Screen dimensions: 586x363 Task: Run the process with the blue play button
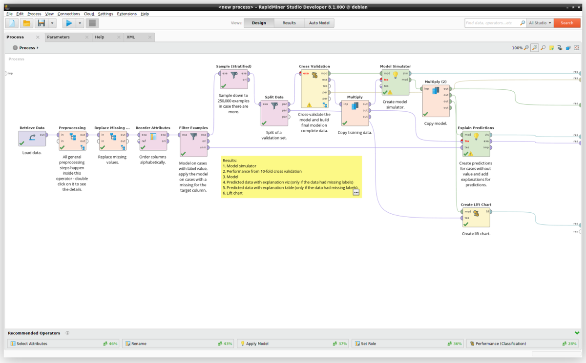tap(69, 23)
